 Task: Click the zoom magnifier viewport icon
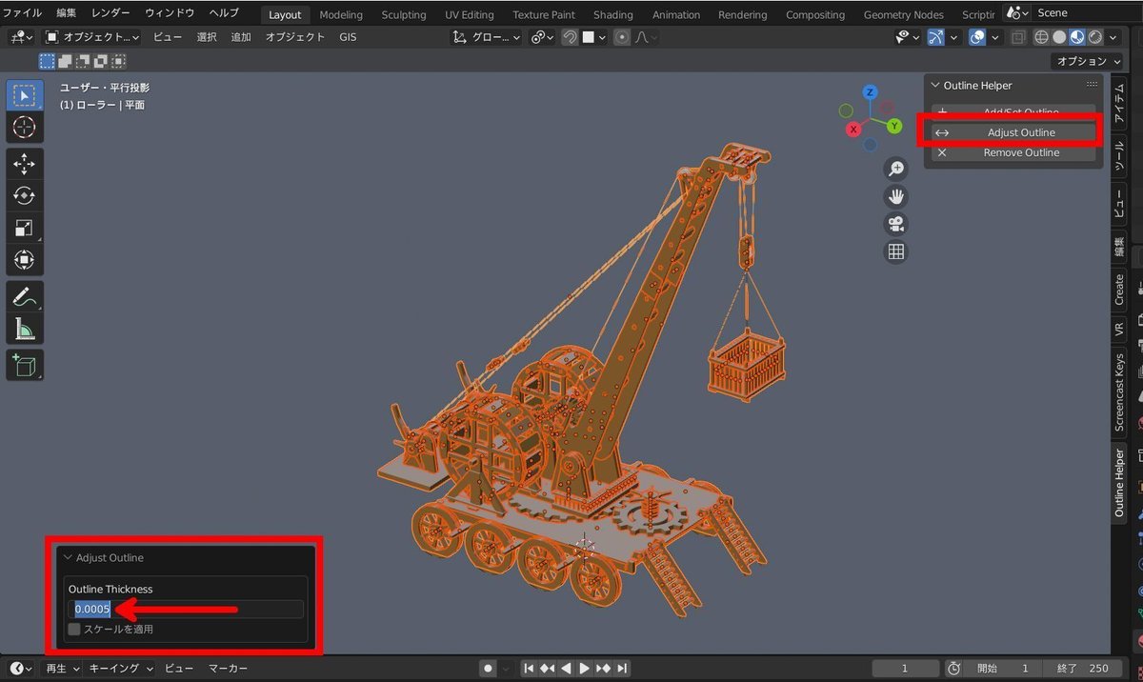point(895,169)
